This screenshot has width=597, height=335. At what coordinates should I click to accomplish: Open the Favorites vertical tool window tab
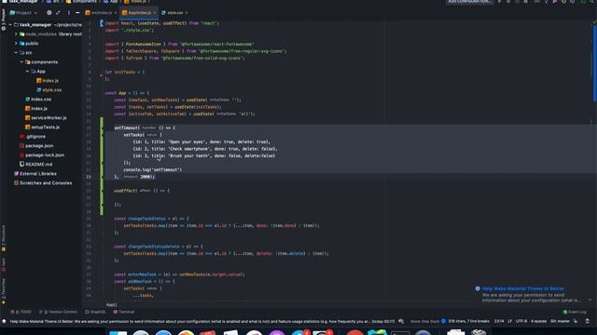click(4, 291)
